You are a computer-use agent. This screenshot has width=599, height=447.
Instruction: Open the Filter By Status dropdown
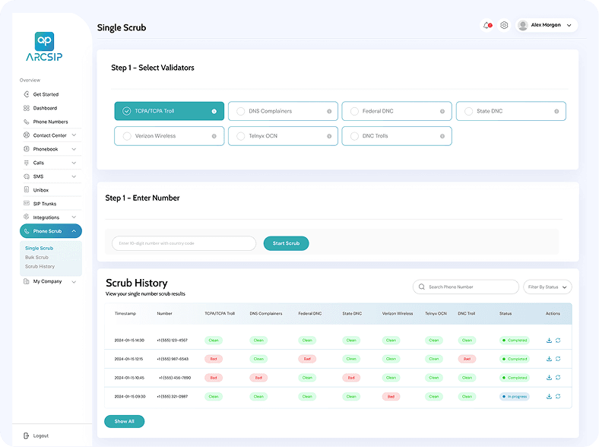click(547, 287)
